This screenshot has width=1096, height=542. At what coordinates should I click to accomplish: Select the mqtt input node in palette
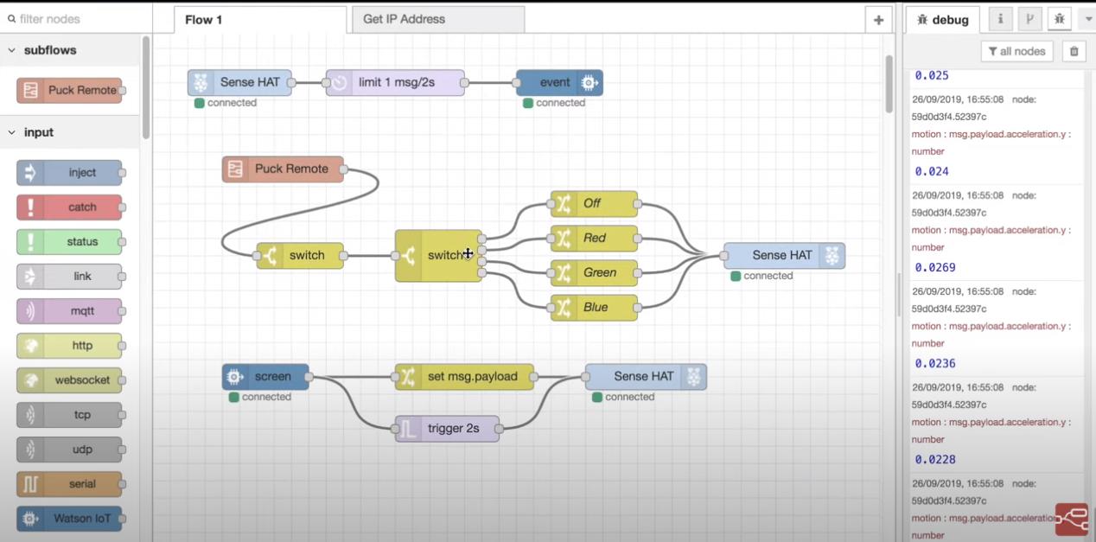tap(69, 311)
